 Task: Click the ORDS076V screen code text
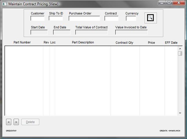pos(11,131)
